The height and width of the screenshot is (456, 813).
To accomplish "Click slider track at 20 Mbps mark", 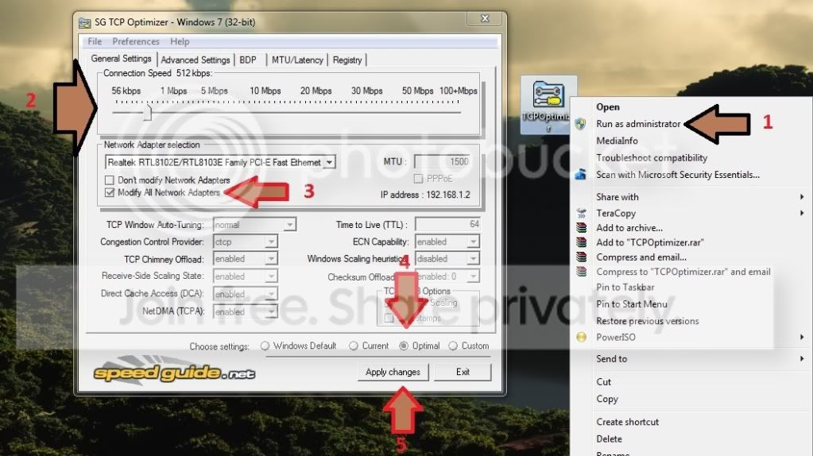I will coord(316,112).
